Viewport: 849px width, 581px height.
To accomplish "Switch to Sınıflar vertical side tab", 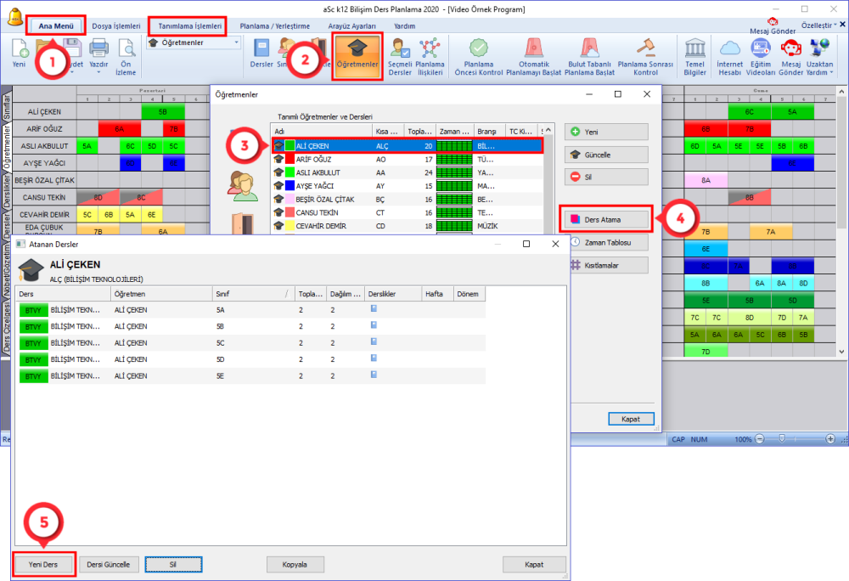I will (x=7, y=107).
